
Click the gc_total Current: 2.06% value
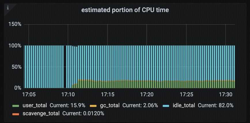tap(140, 105)
